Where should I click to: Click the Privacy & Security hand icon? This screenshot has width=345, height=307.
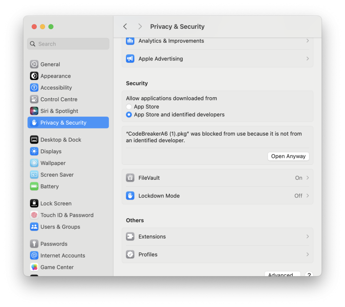point(34,122)
